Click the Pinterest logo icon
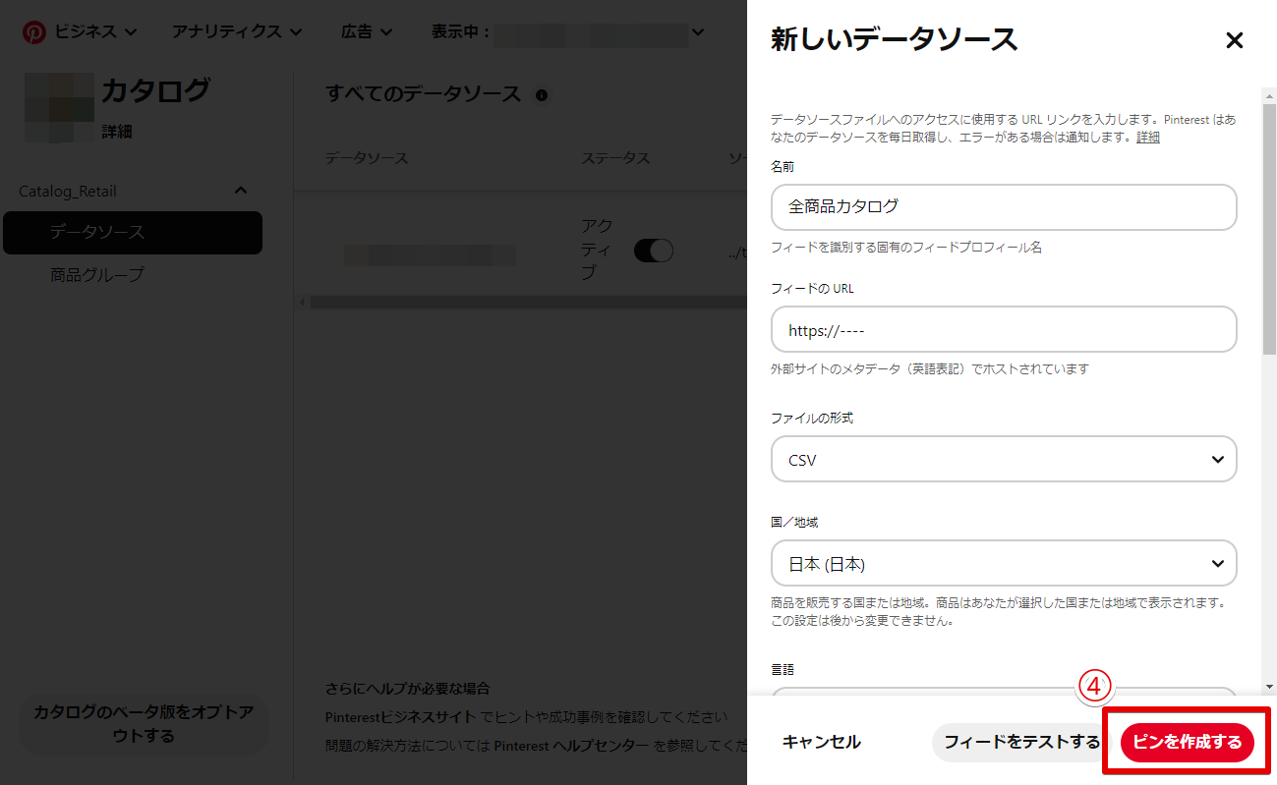 [34, 31]
